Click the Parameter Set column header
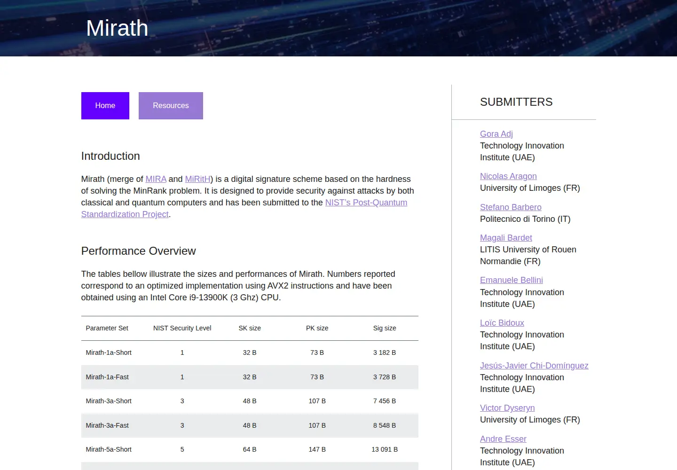The image size is (677, 470). pos(107,328)
